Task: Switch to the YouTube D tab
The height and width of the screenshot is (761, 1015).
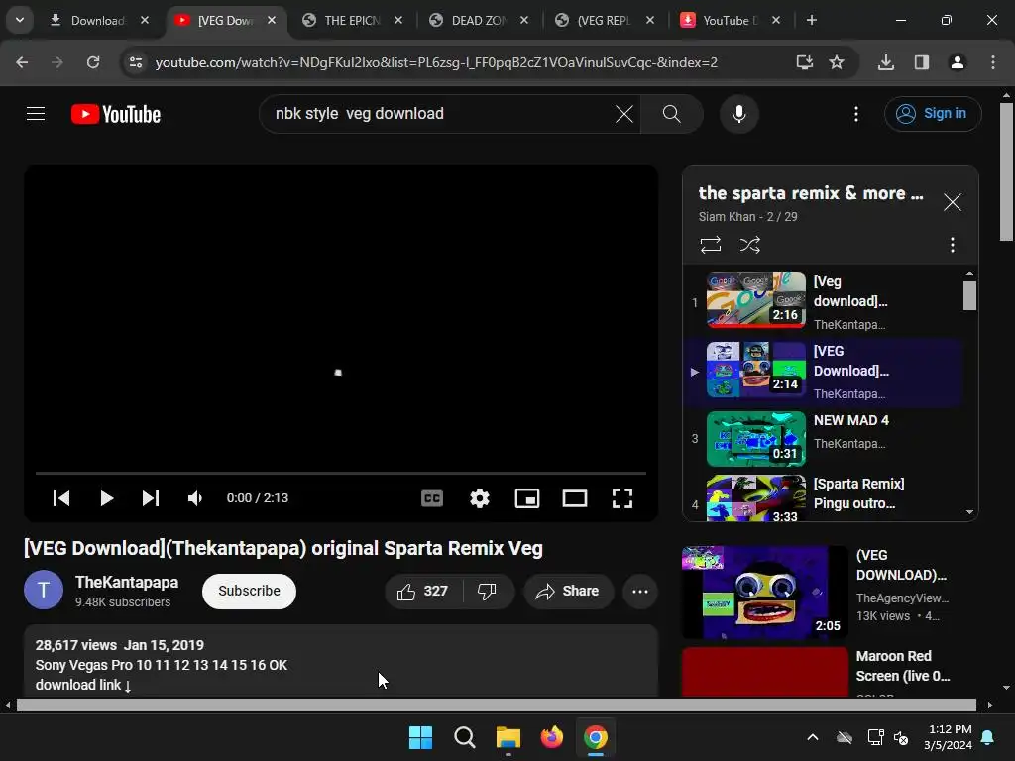Action: point(730,20)
